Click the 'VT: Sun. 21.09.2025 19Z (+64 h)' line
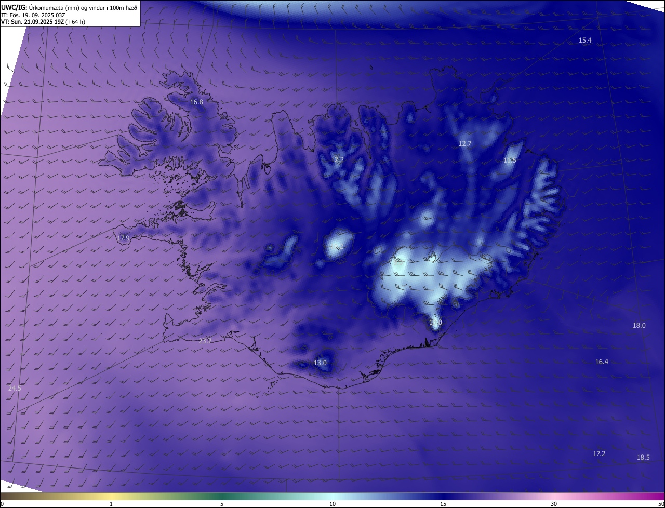 43,22
